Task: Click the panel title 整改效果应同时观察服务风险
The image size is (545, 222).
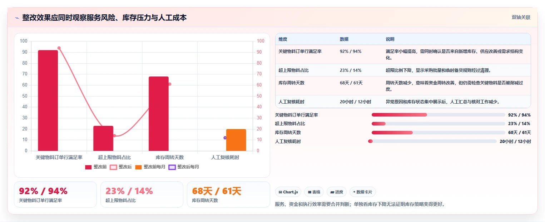Action: pos(104,18)
